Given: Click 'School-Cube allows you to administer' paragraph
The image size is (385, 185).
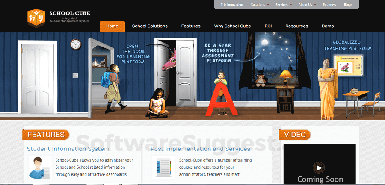Looking at the screenshot, I should coord(94,167).
